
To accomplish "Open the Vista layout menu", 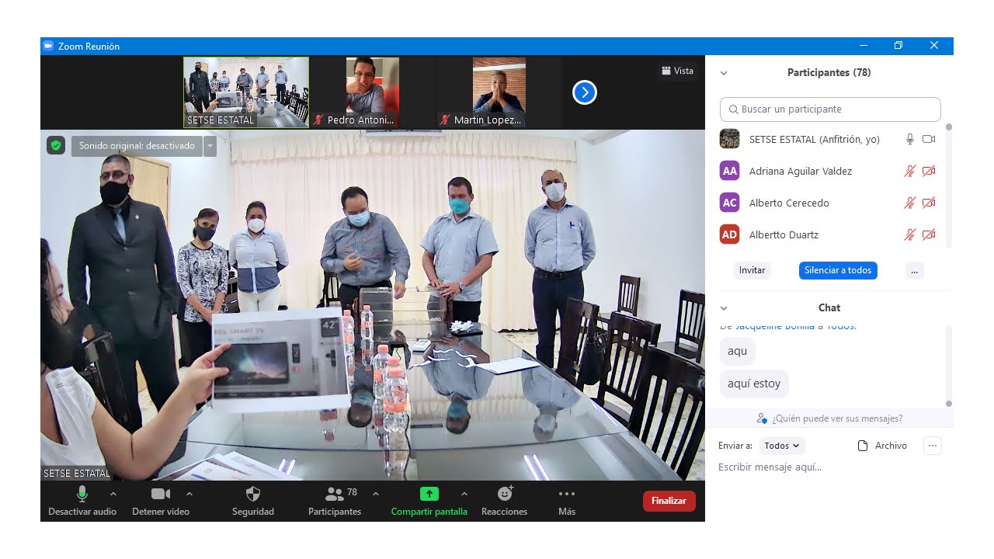I will pos(677,71).
